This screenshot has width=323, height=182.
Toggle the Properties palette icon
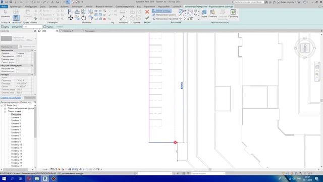(x=16, y=18)
